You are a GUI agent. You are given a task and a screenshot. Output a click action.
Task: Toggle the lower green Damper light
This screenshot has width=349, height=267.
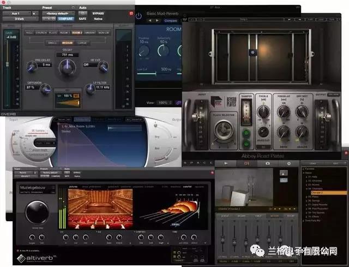246,143
